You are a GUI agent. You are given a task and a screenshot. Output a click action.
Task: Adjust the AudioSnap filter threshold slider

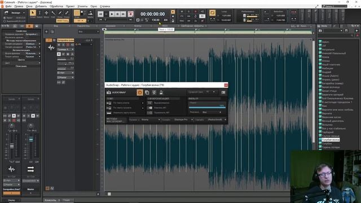[x=207, y=107]
